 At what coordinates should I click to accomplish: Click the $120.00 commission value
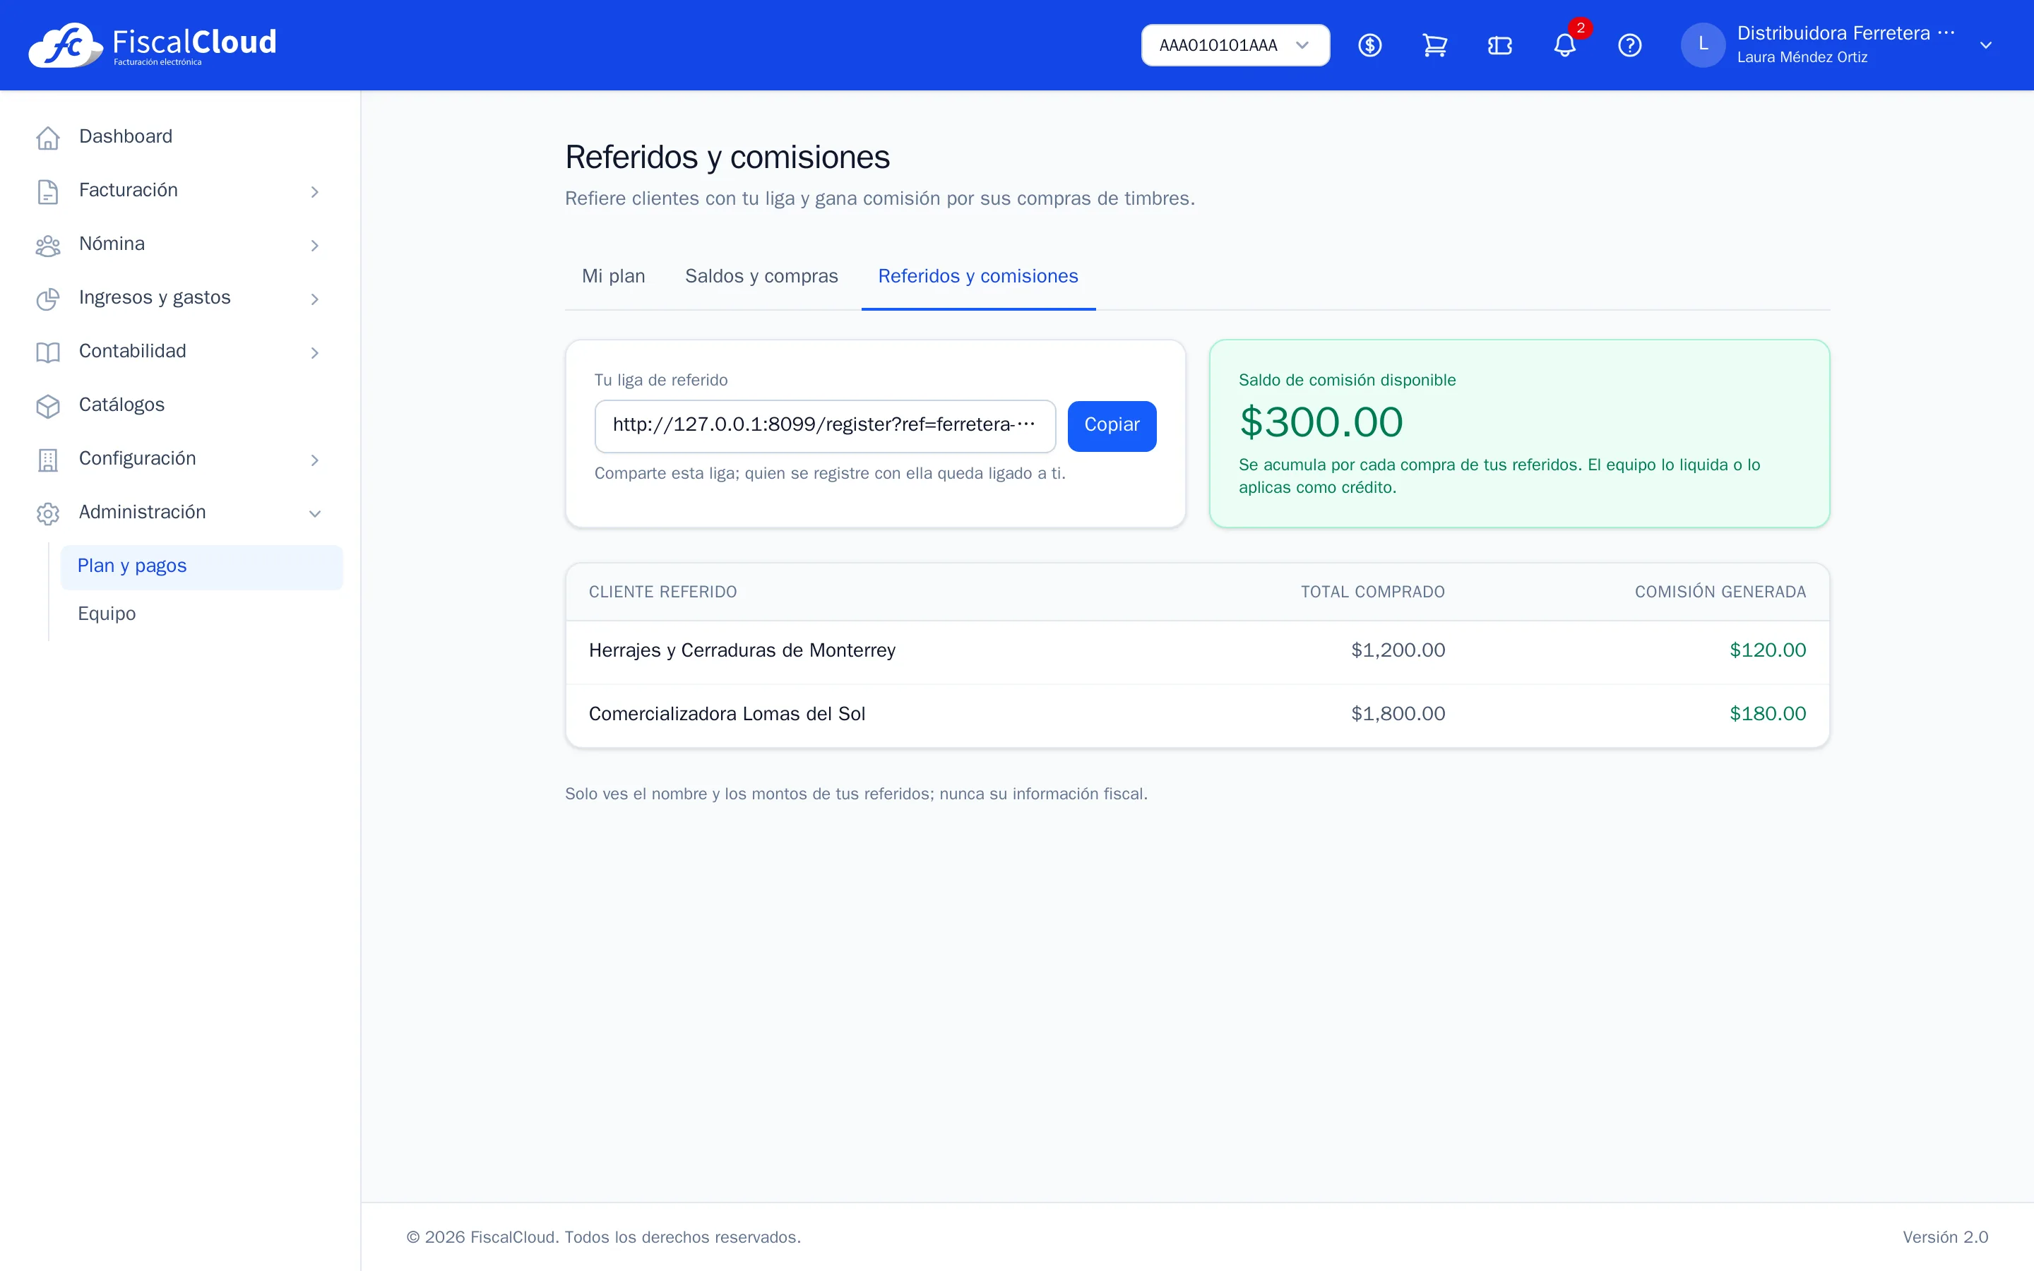1768,650
